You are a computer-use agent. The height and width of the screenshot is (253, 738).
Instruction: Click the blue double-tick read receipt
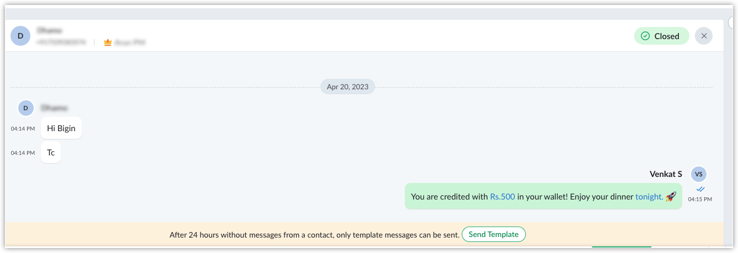point(700,189)
